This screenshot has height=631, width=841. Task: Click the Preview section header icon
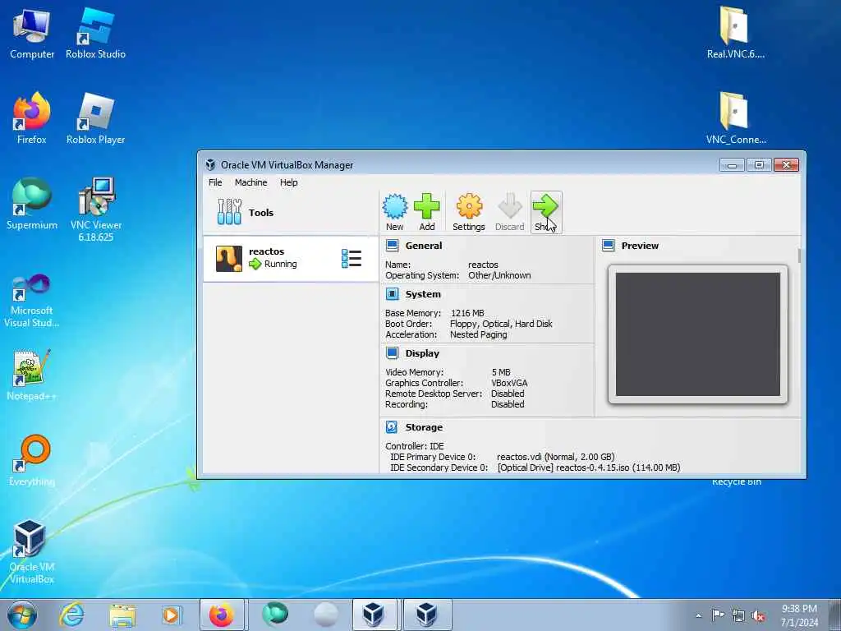coord(609,246)
